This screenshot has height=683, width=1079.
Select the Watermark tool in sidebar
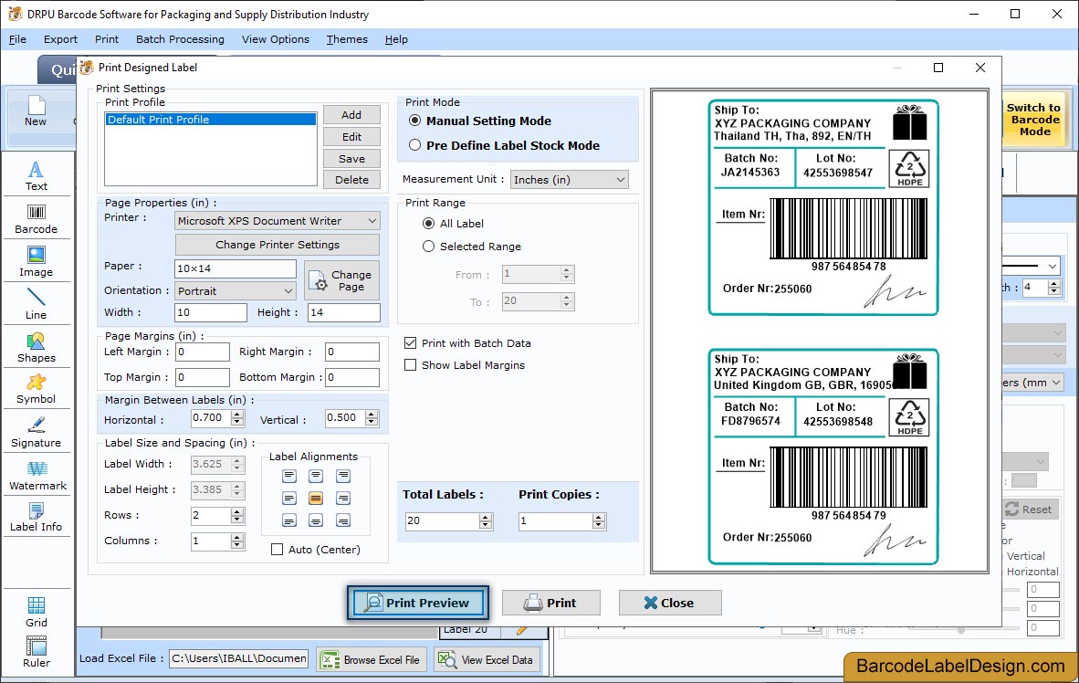(37, 476)
